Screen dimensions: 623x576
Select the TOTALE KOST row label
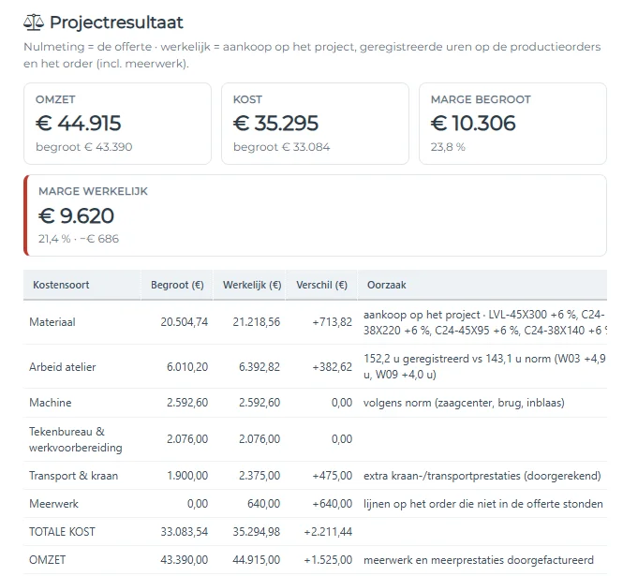pos(62,532)
